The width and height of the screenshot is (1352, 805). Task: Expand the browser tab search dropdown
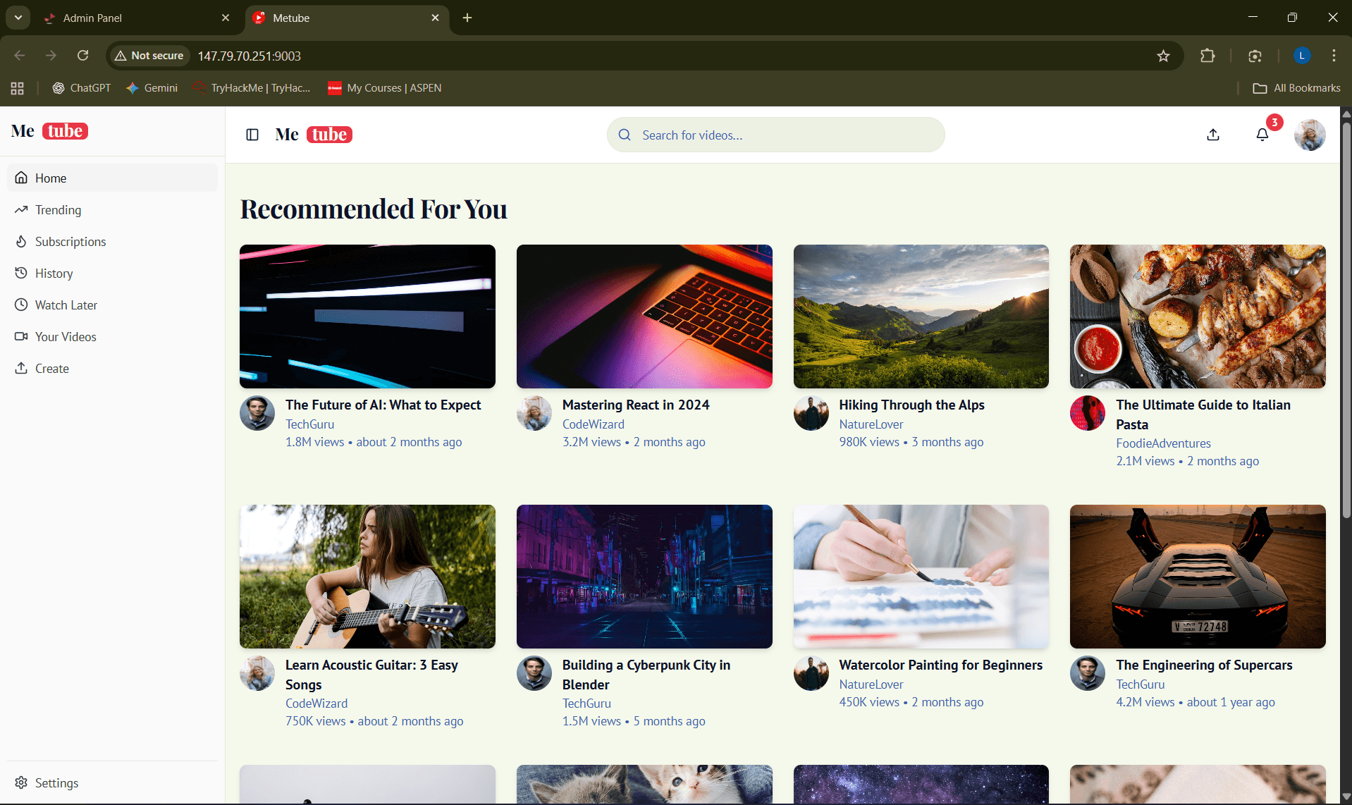tap(18, 18)
